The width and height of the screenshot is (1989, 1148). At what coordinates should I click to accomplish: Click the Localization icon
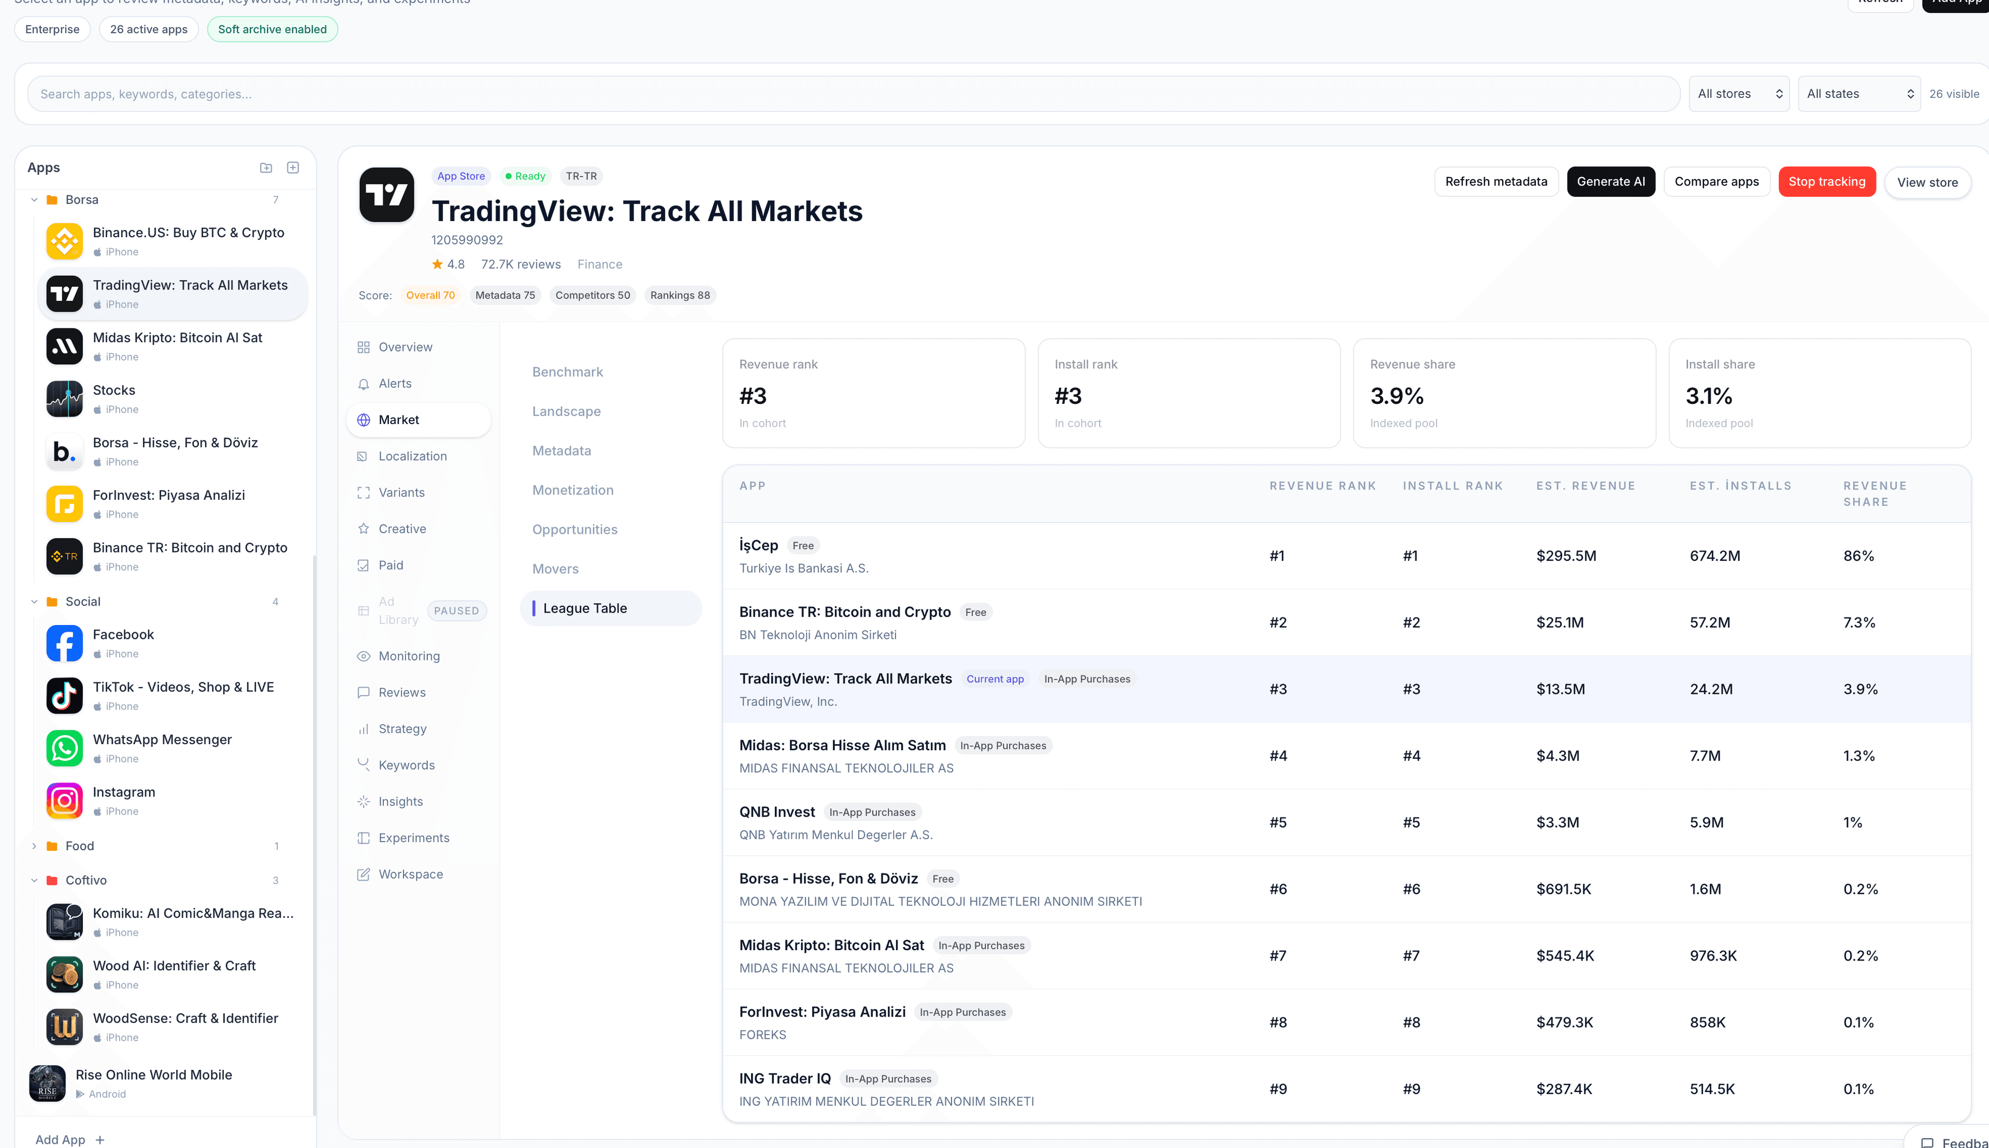(363, 457)
